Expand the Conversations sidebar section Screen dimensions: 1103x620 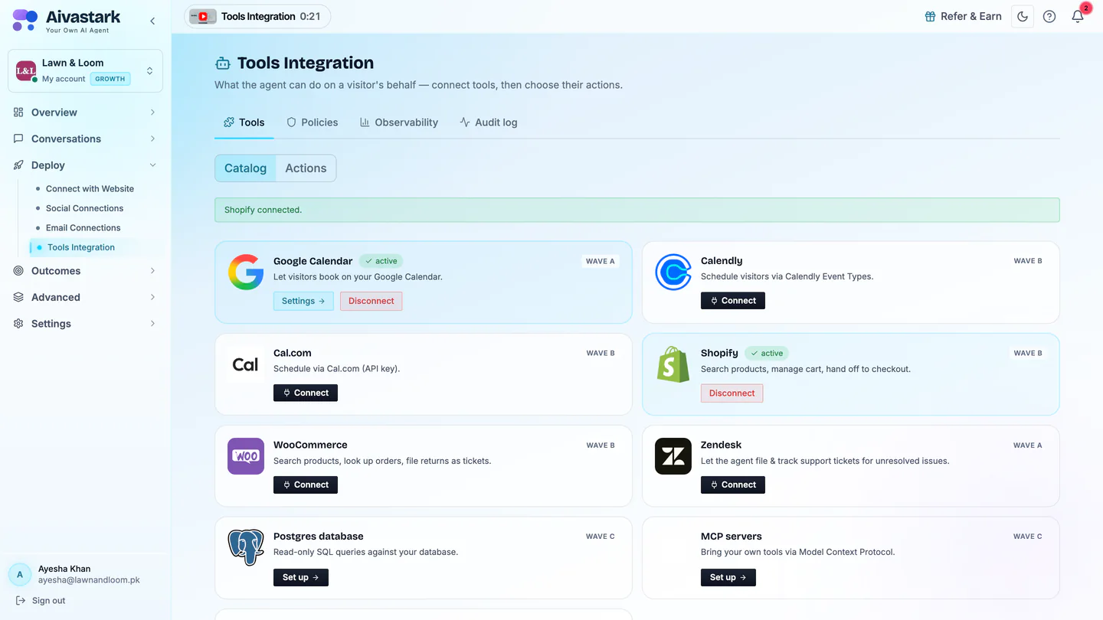pyautogui.click(x=85, y=139)
